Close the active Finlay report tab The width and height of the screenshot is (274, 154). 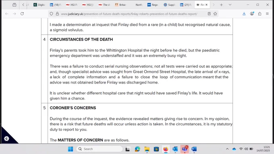click(x=207, y=5)
